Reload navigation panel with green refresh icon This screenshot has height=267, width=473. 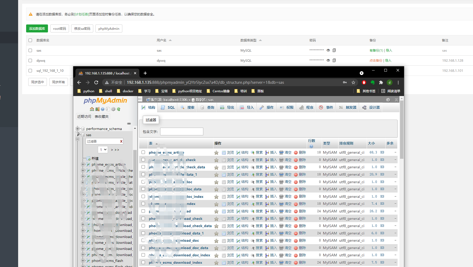coord(119,109)
